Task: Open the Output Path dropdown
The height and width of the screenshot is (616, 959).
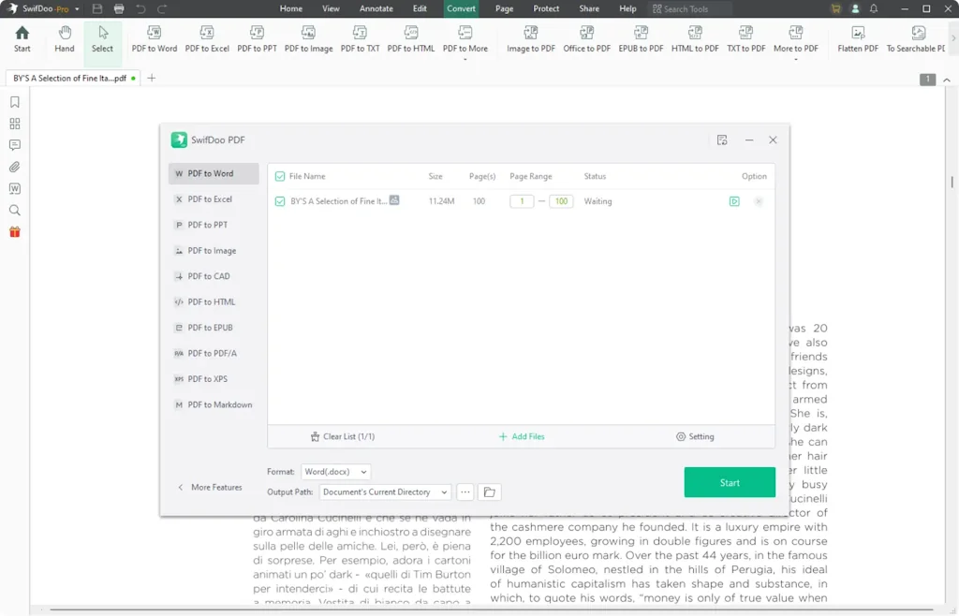Action: click(384, 491)
